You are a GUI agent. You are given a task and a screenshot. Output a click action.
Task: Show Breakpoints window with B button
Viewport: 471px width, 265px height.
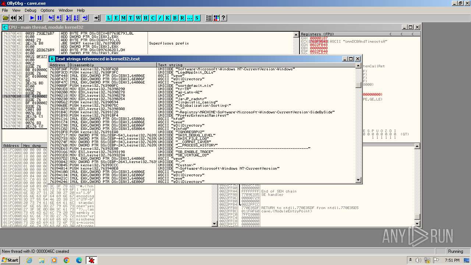(175, 18)
